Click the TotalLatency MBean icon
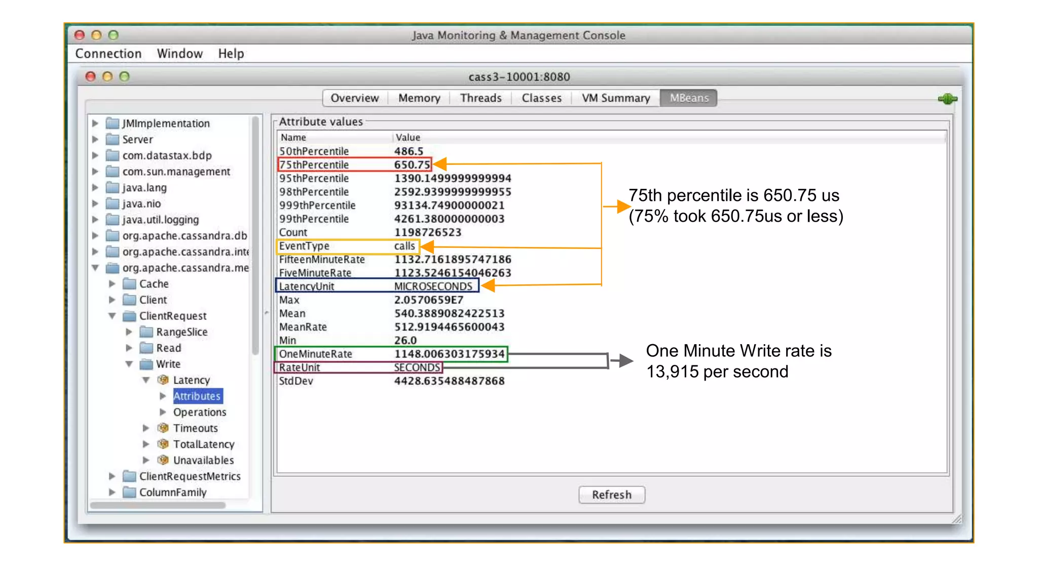Image resolution: width=1038 pixels, height=583 pixels. (163, 444)
